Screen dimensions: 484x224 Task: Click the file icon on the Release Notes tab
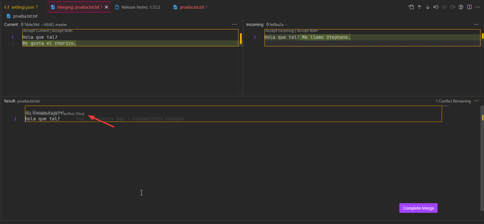click(117, 7)
